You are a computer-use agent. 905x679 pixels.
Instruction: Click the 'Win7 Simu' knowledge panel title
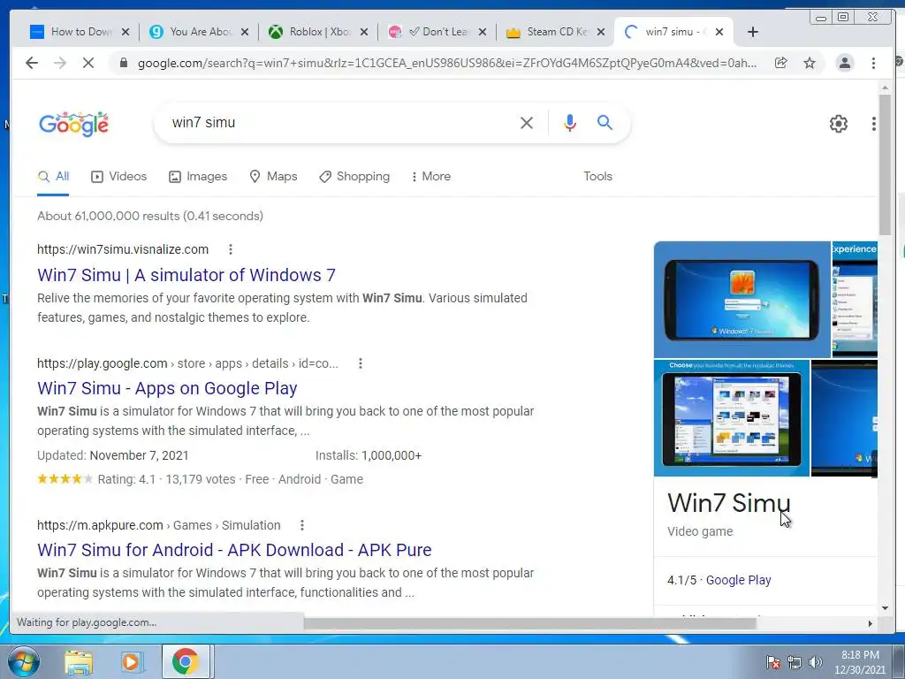[728, 502]
